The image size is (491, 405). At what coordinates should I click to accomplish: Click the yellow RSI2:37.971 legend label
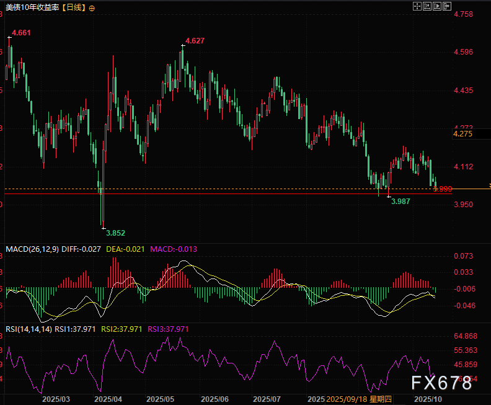(x=121, y=329)
